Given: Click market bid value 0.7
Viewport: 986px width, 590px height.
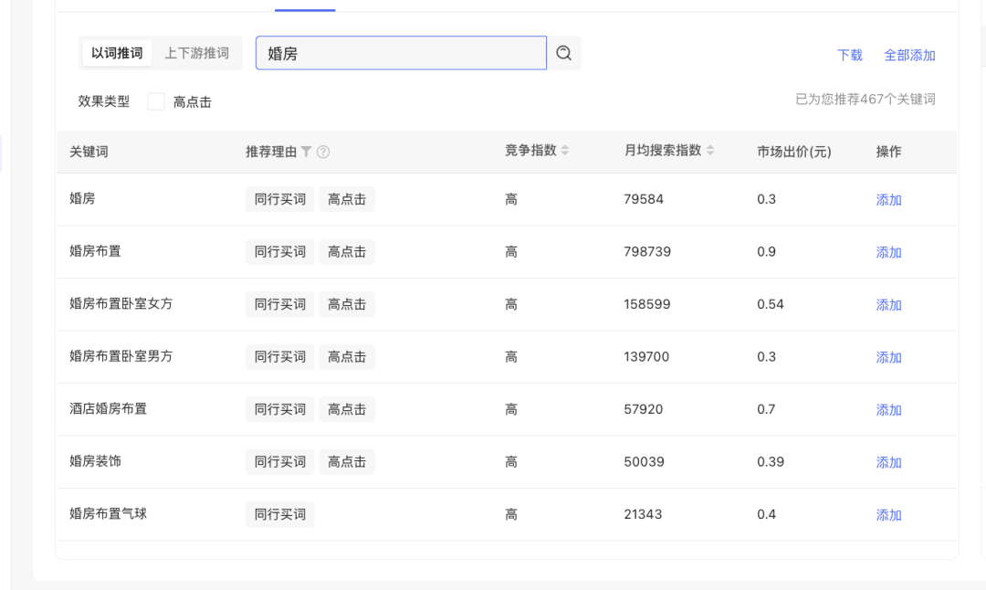Looking at the screenshot, I should (x=766, y=409).
